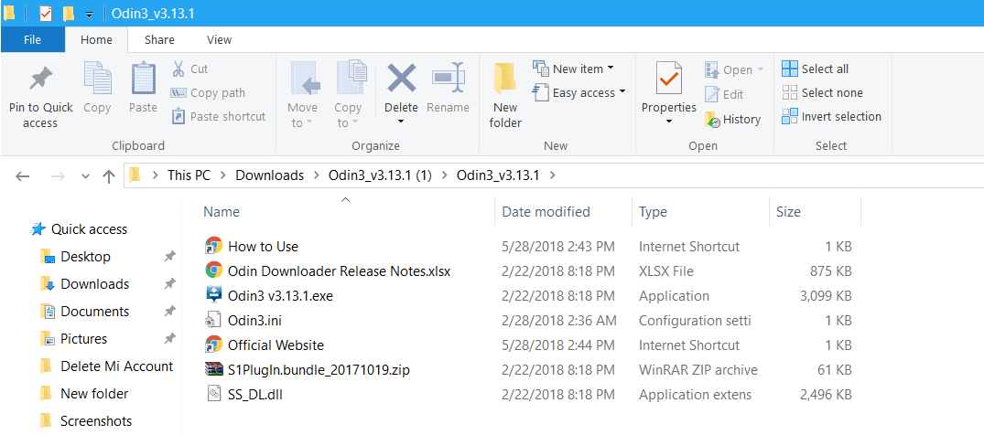Click the Odin3.ini file icon
984x435 pixels.
click(x=214, y=320)
